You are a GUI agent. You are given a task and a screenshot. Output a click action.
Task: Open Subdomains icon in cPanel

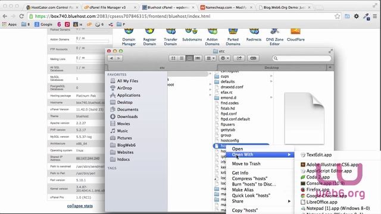(x=192, y=34)
